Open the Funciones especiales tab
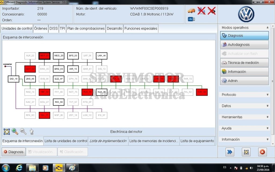This screenshot has width=275, height=172. click(x=141, y=28)
